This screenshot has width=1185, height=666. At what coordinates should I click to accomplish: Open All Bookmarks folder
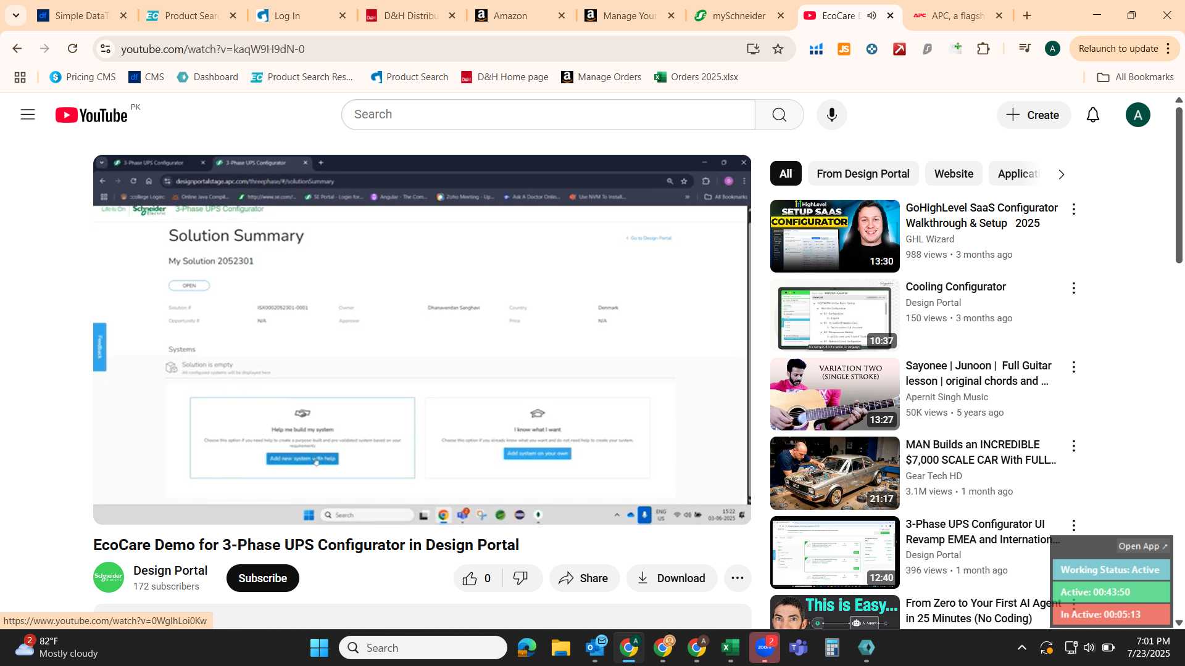[x=1135, y=77]
